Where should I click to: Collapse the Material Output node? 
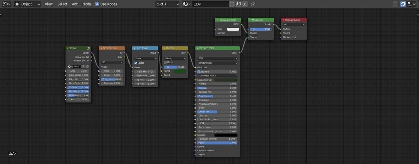pyautogui.click(x=283, y=20)
